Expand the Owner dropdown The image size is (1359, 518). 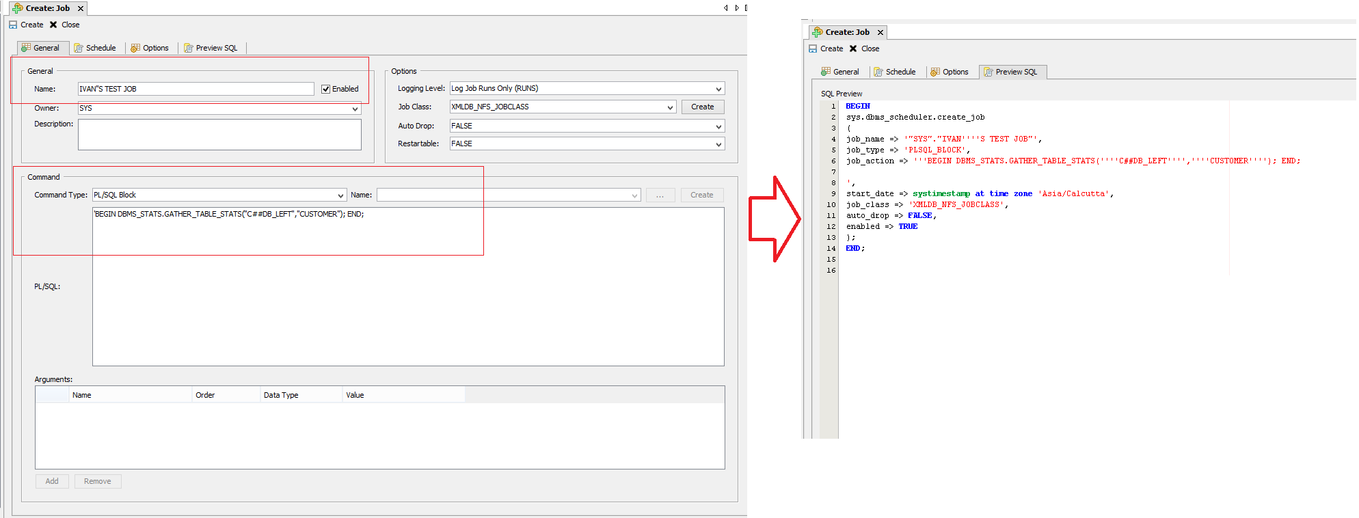(x=355, y=109)
